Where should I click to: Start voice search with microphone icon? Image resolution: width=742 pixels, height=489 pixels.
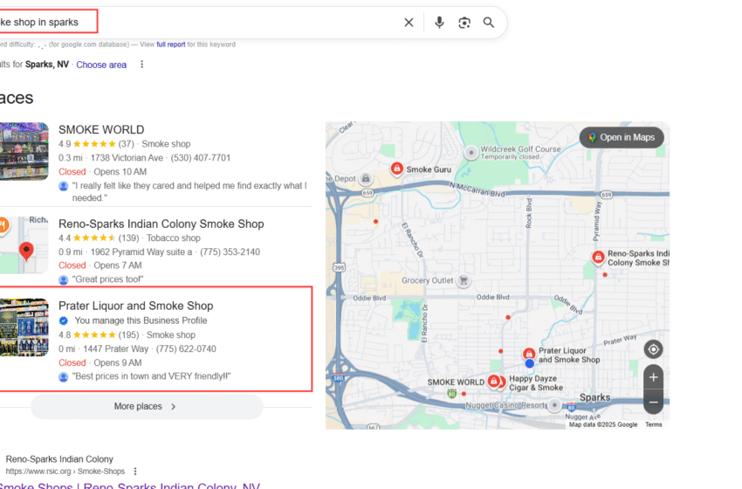[439, 23]
